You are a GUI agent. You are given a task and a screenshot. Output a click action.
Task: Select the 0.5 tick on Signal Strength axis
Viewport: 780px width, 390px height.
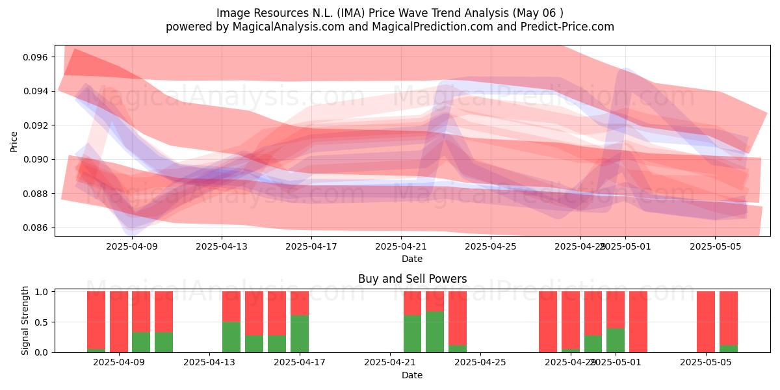coord(42,322)
